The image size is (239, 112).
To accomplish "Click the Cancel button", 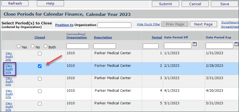I will click(195, 4).
